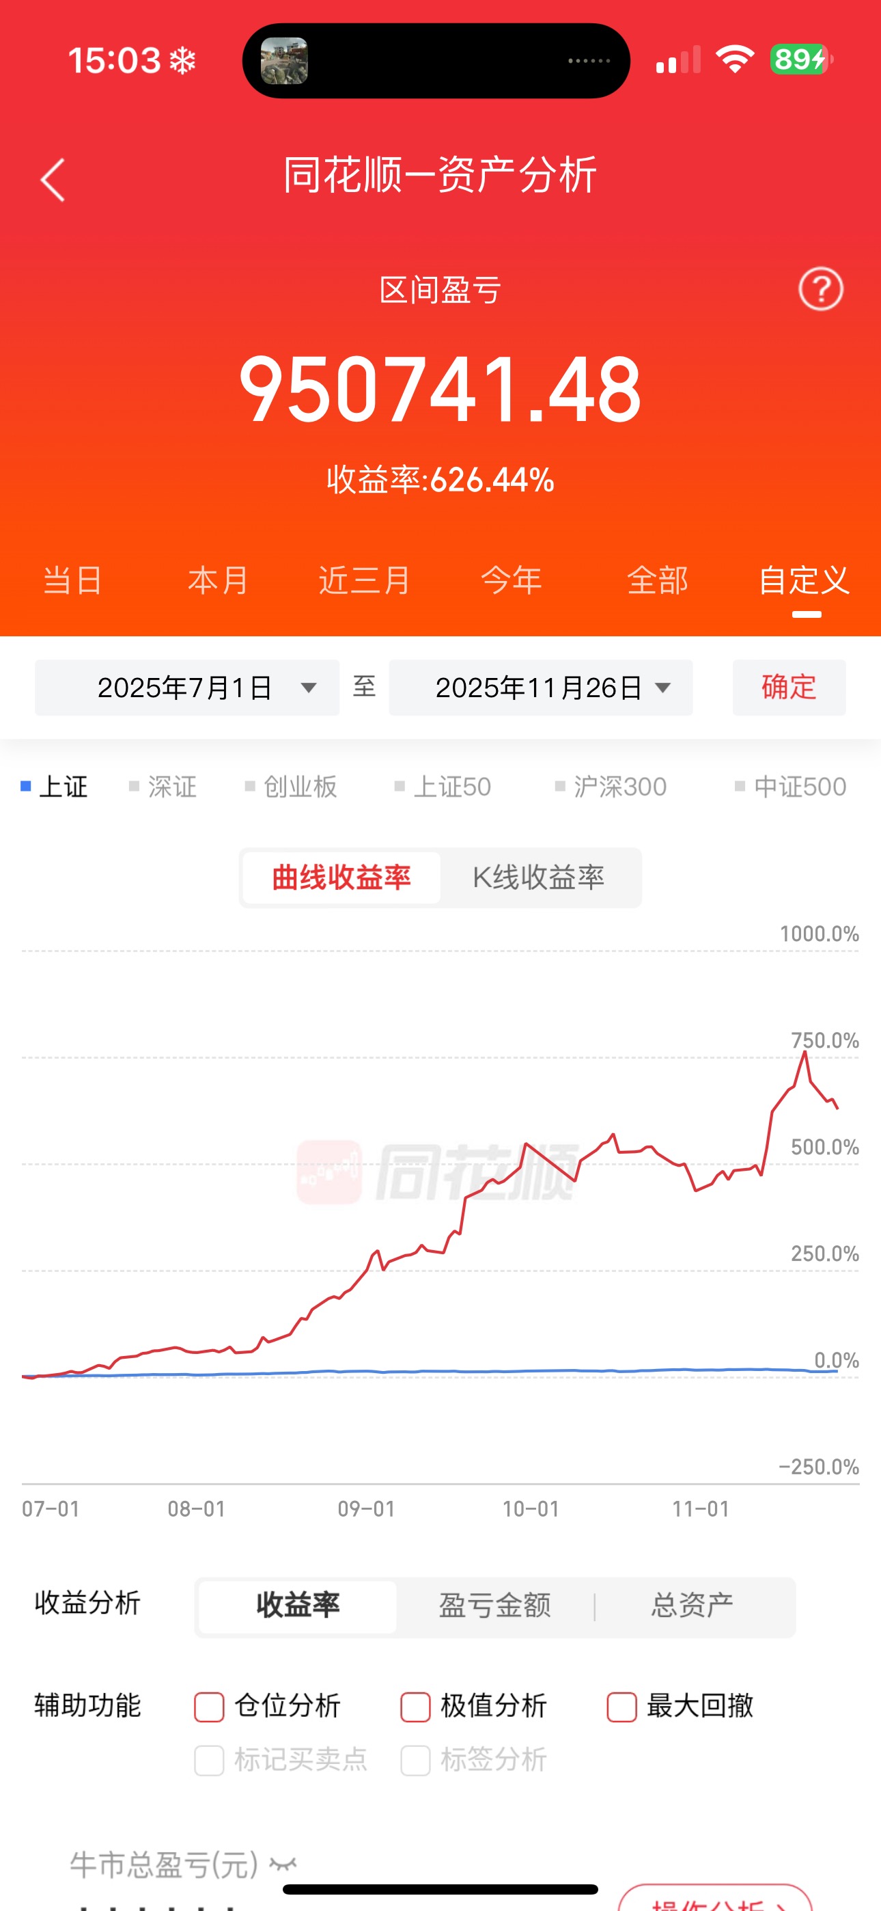Screen dimensions: 881x1911
Task: Select the 本月 period tab
Action: pyautogui.click(x=218, y=580)
